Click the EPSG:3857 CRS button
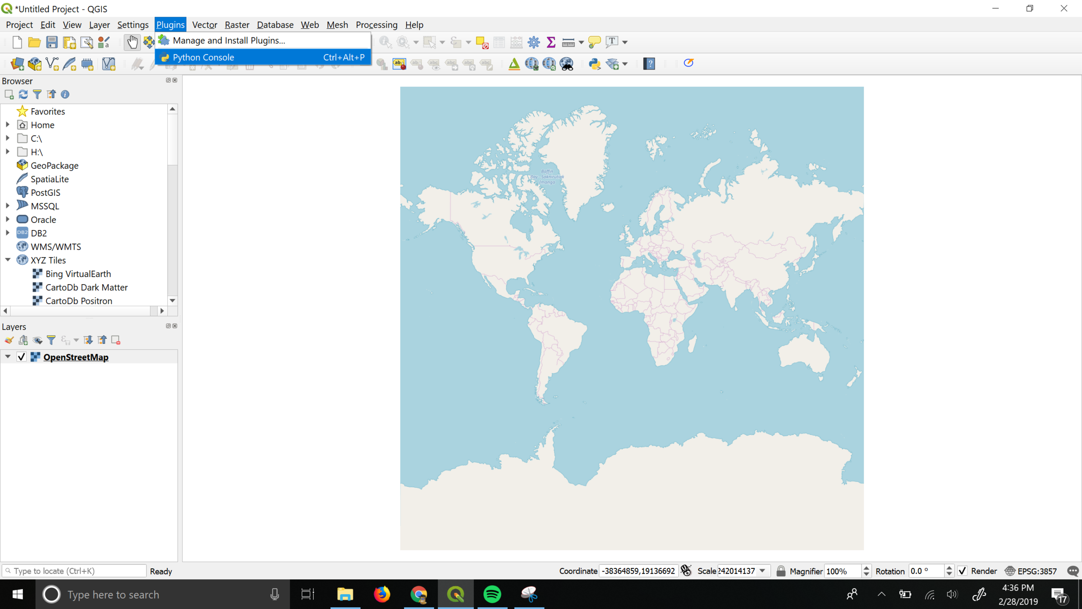The height and width of the screenshot is (609, 1082). pyautogui.click(x=1031, y=571)
